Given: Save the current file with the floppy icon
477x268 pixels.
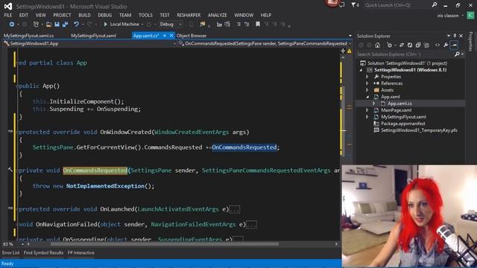Looking at the screenshot, I should pos(57,24).
